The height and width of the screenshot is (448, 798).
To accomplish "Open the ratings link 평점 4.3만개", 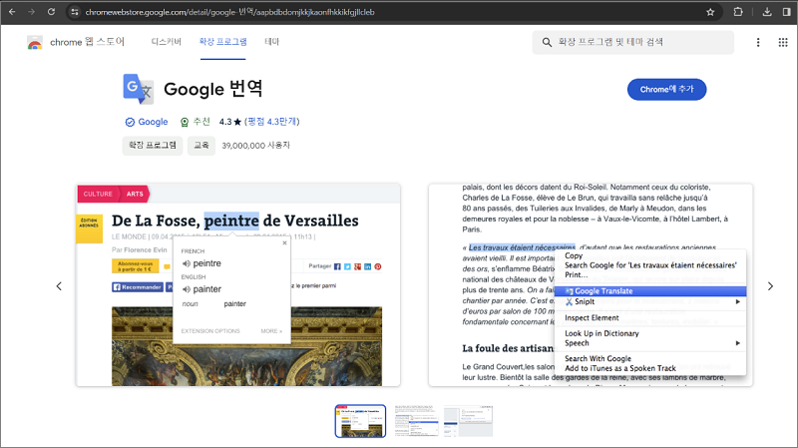I will 271,122.
